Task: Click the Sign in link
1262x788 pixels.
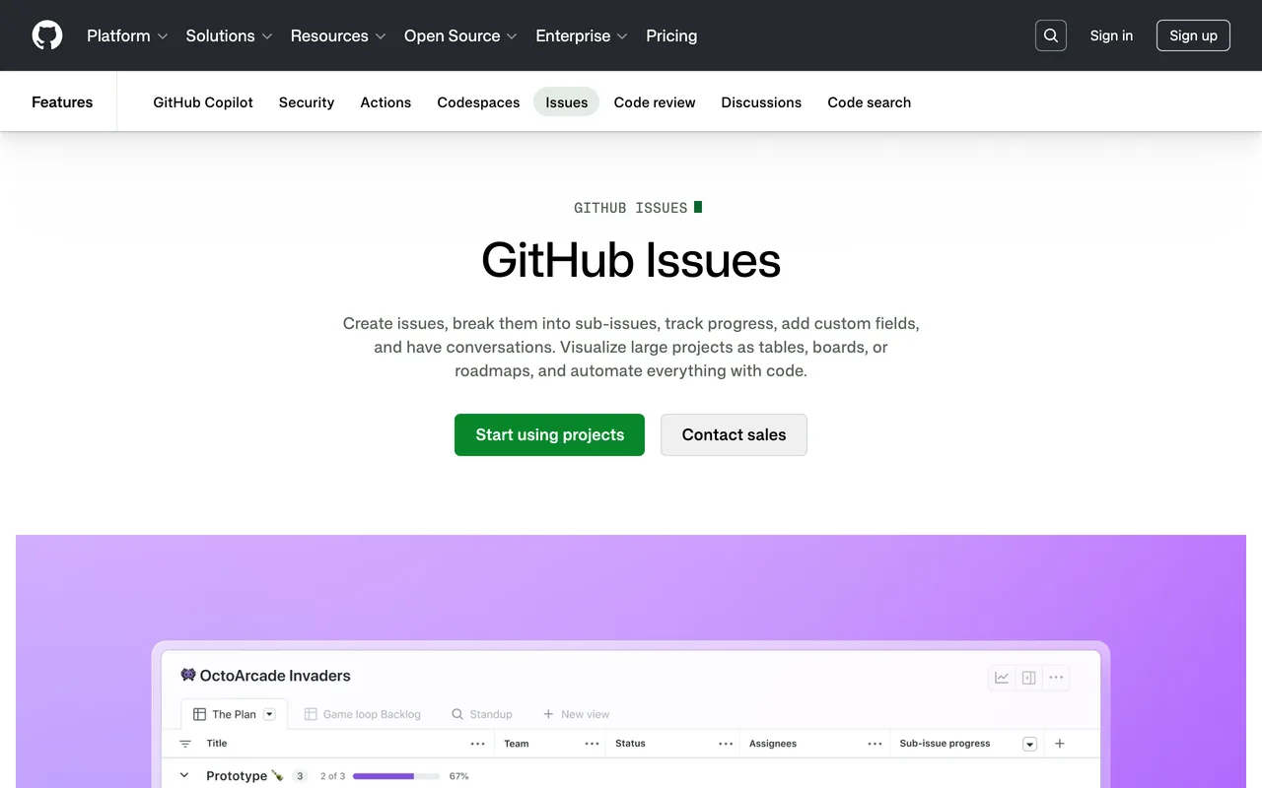Action: pos(1111,35)
